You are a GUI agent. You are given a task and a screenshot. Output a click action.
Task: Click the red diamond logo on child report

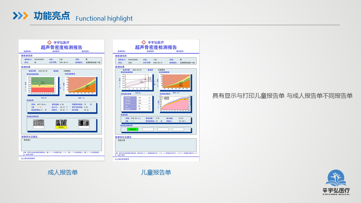[x=143, y=42]
